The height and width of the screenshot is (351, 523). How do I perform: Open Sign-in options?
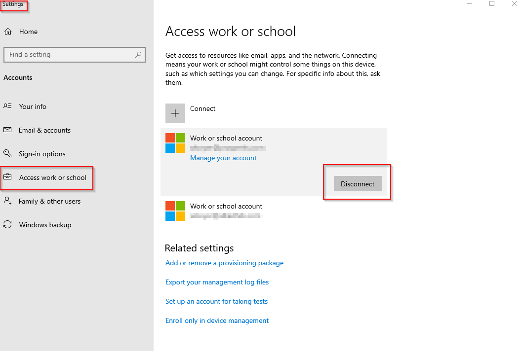pos(42,154)
